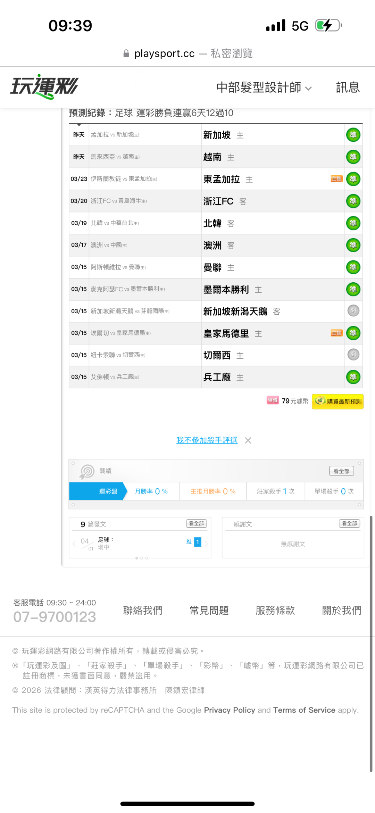This screenshot has width=375, height=813.
Task: Click 看全部 in the 篇發文 panel
Action: (x=197, y=524)
